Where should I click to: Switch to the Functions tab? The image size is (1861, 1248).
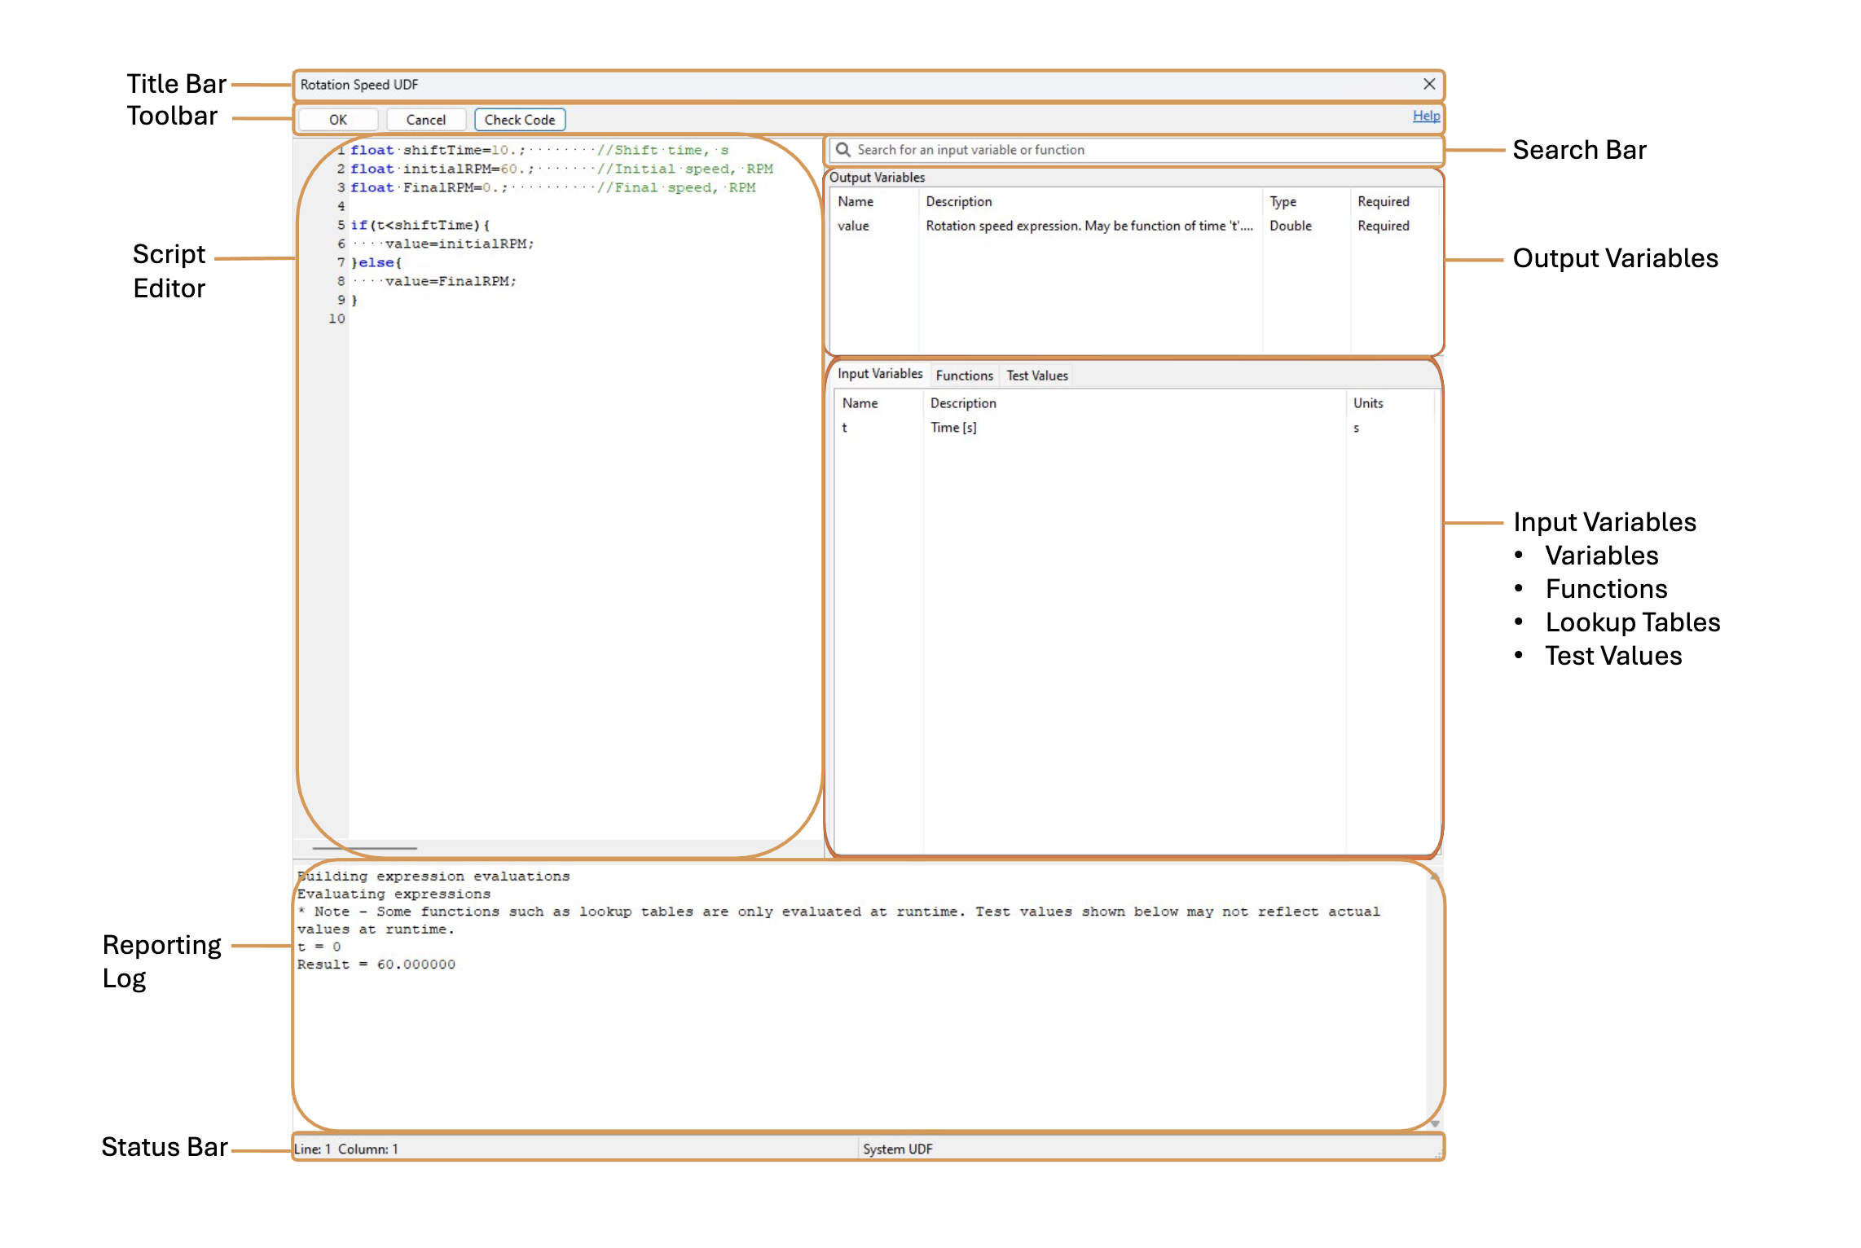coord(964,376)
